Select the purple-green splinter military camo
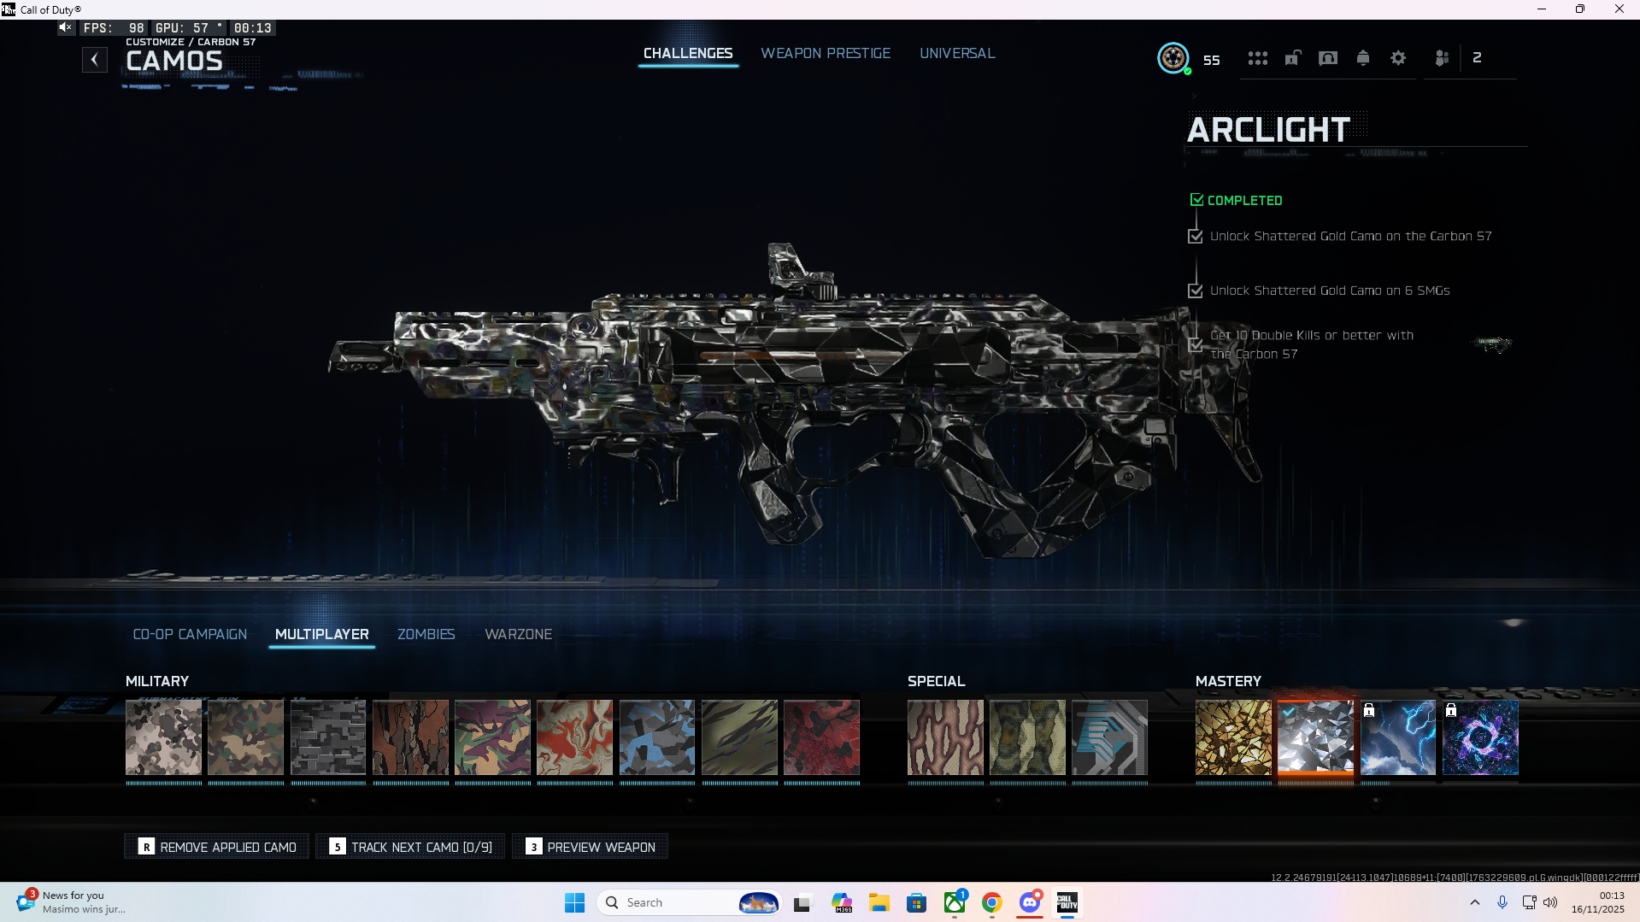 tap(492, 737)
